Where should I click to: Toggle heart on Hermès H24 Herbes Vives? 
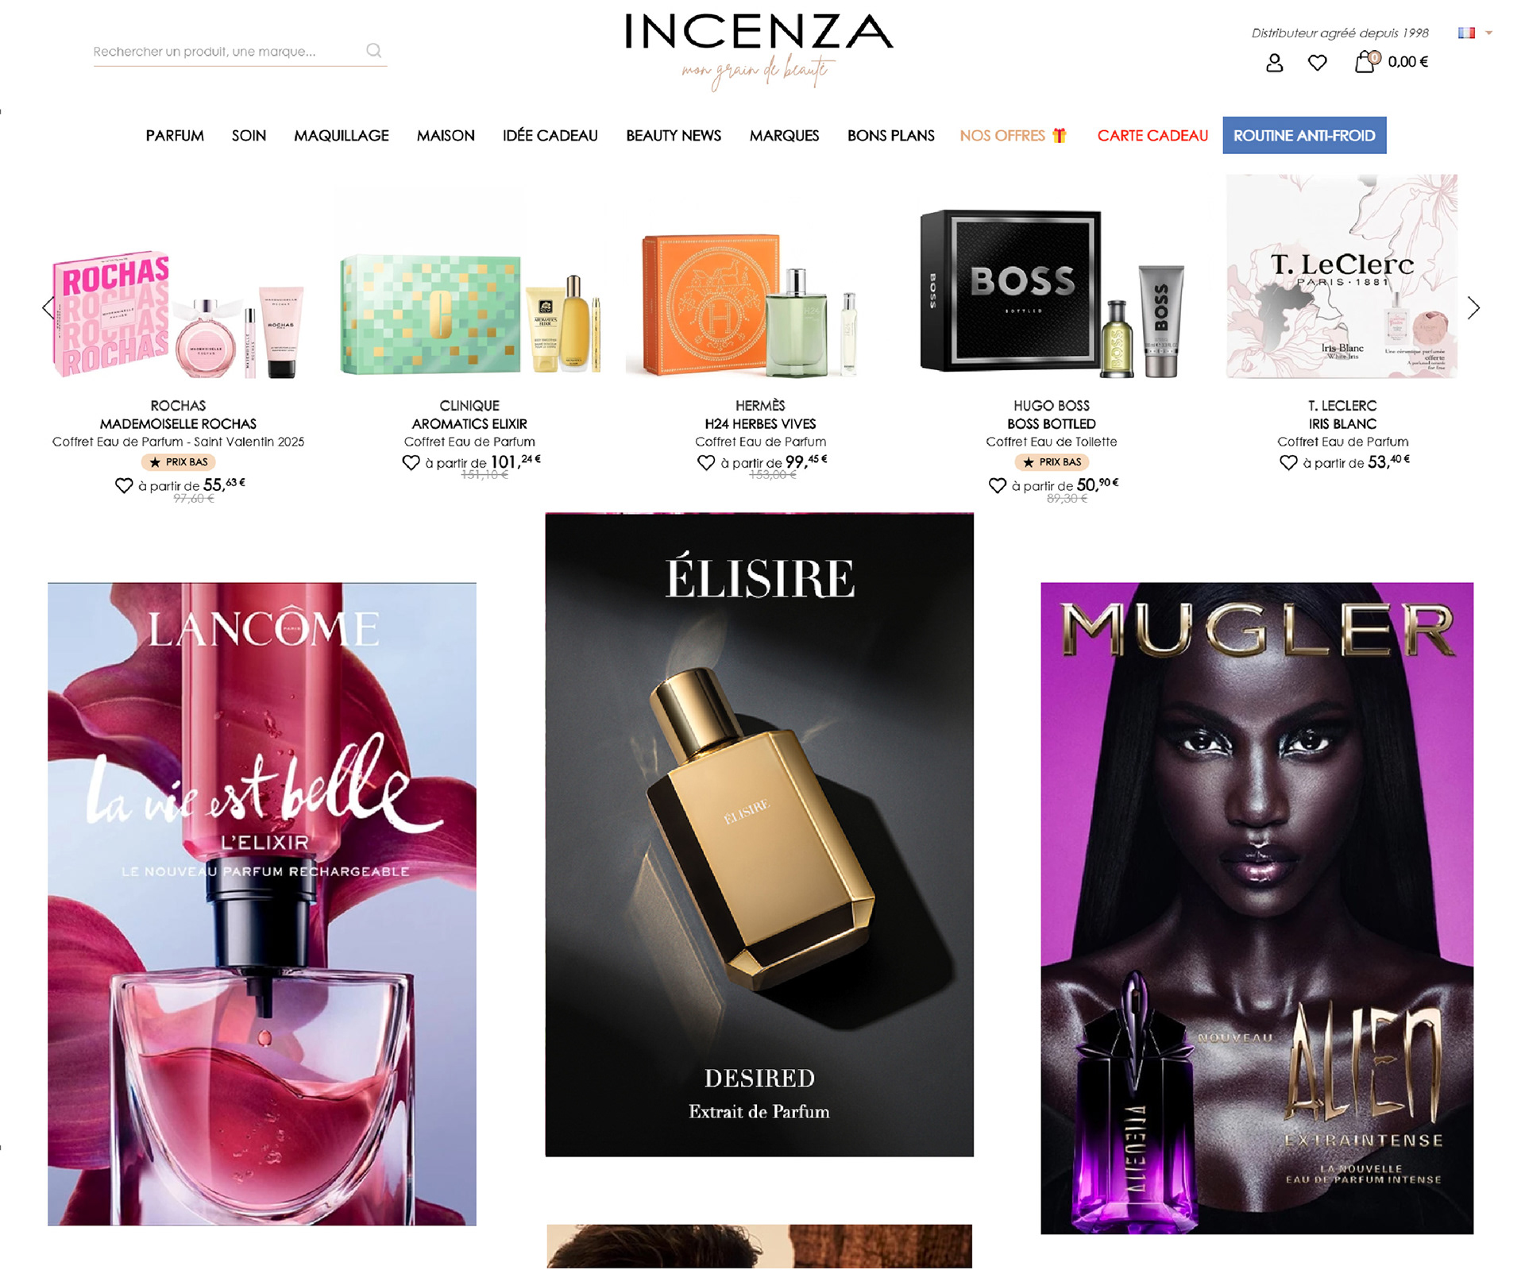click(x=706, y=462)
